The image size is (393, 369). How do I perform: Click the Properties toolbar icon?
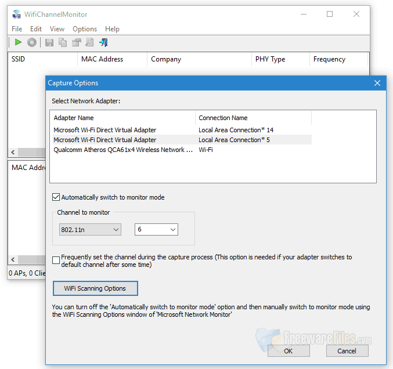76,42
